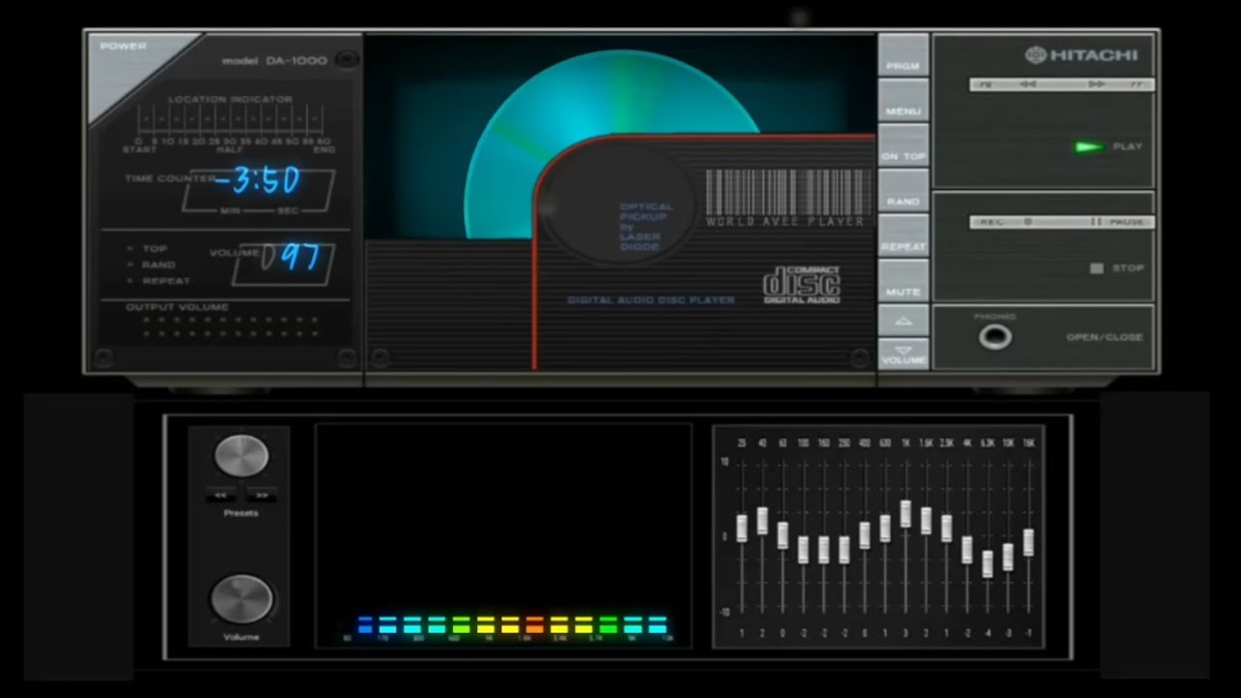Click the 400 Hz equalizer slider
The height and width of the screenshot is (698, 1241).
pos(865,535)
